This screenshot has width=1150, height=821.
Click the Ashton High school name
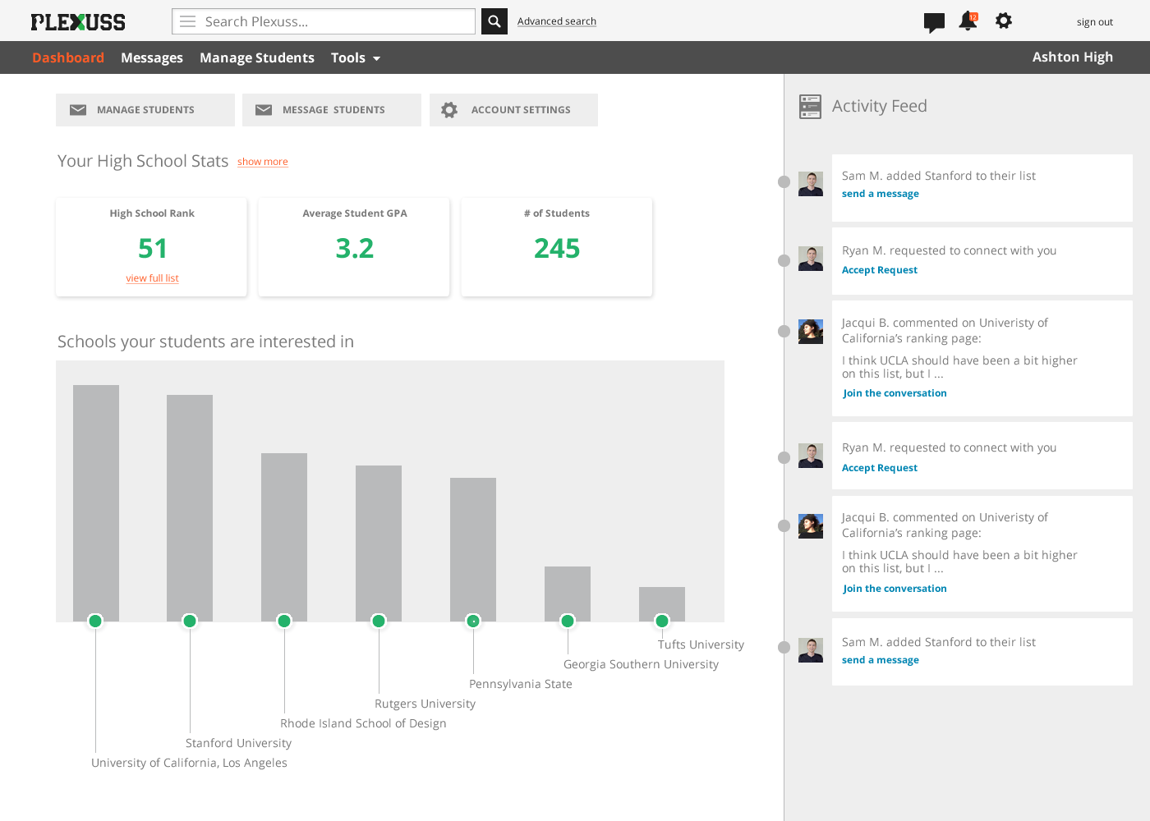[1073, 57]
